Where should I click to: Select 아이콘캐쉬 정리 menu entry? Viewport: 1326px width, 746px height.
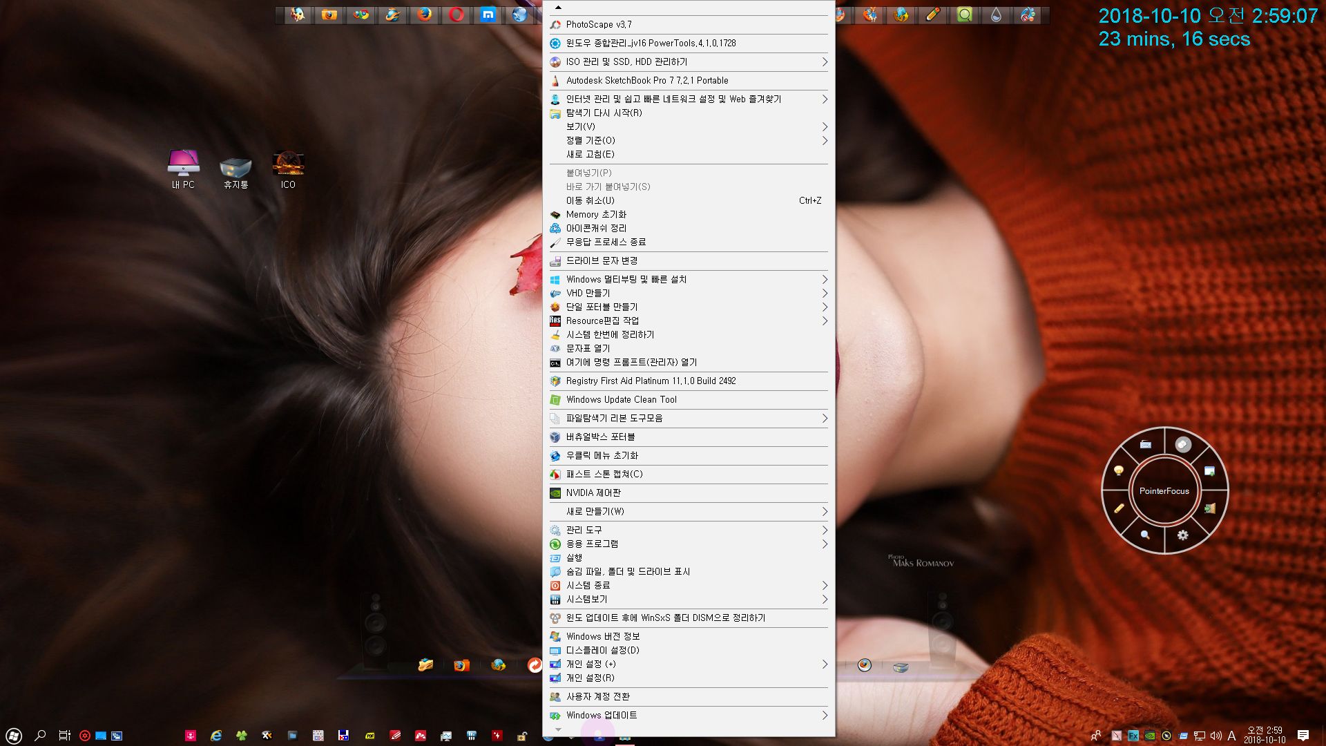689,228
